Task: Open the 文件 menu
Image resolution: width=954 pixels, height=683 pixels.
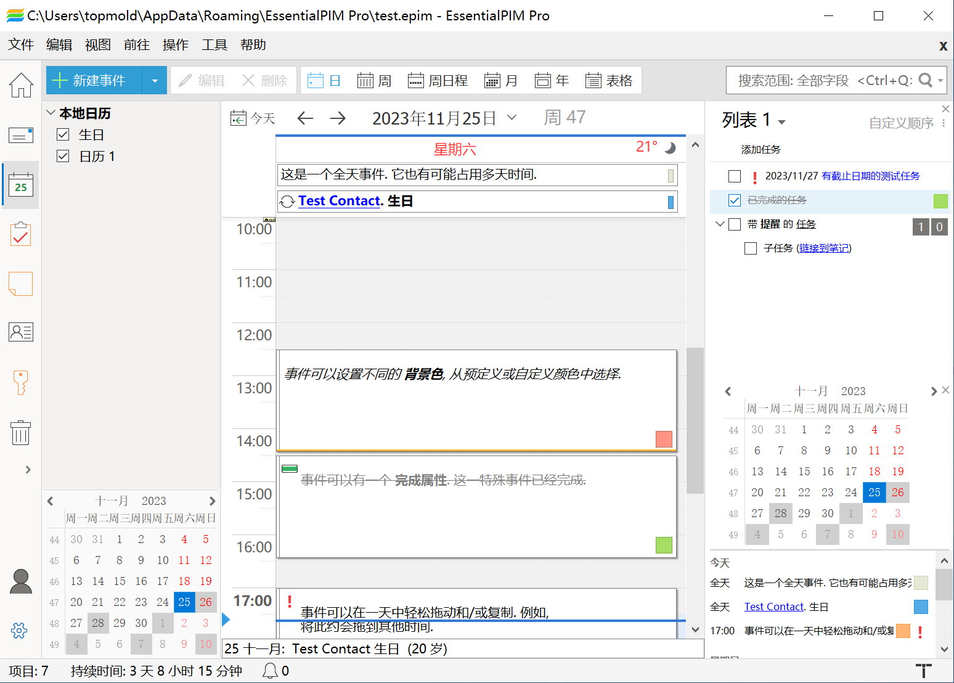Action: pos(21,45)
